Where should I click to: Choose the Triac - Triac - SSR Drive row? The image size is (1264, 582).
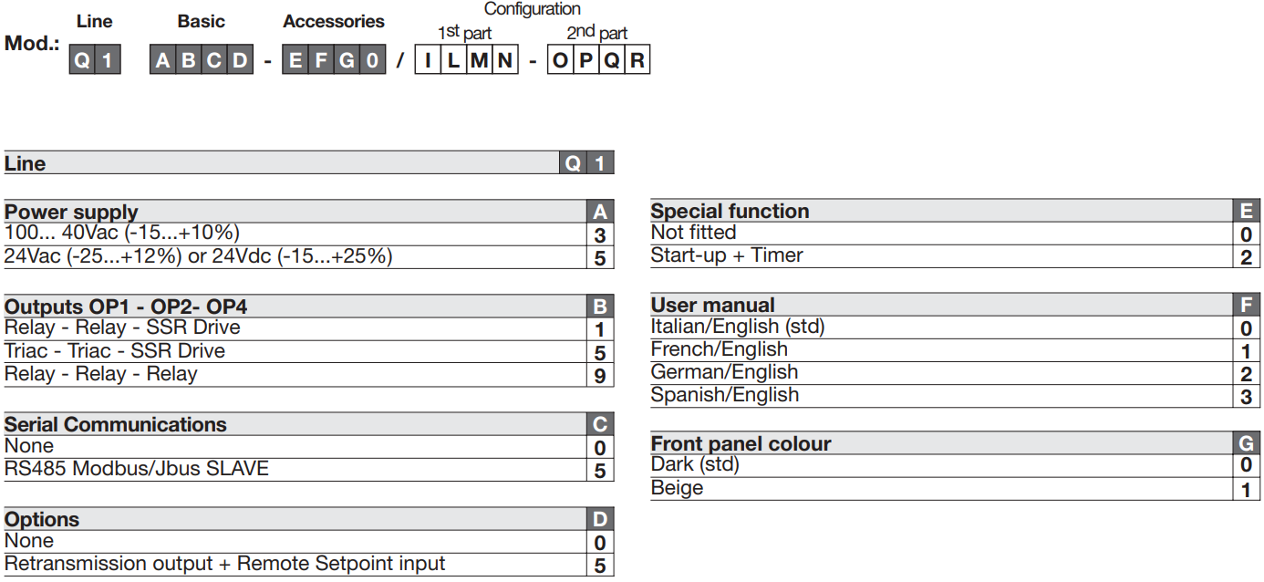pyautogui.click(x=309, y=352)
